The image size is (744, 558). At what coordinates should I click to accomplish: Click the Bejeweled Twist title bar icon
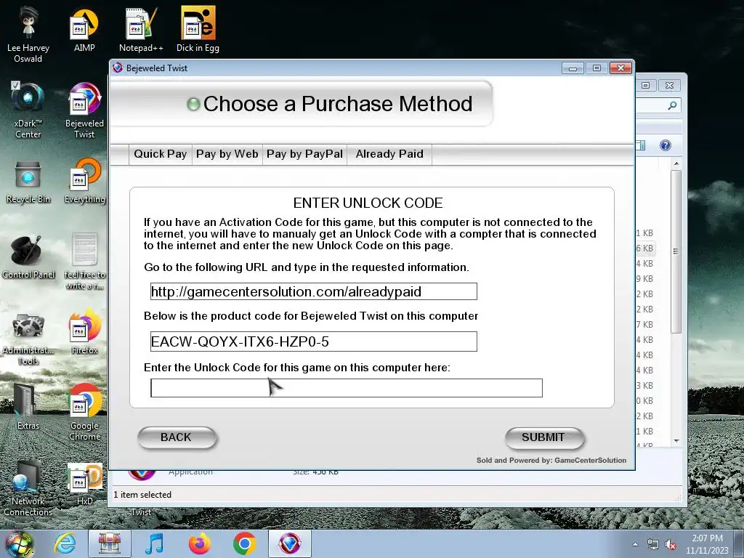[118, 68]
